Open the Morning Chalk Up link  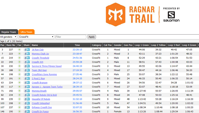tap(40, 54)
